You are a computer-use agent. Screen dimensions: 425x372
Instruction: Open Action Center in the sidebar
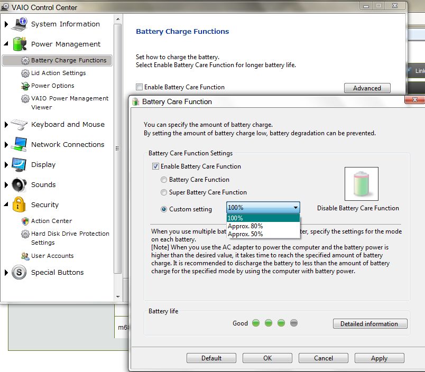51,221
